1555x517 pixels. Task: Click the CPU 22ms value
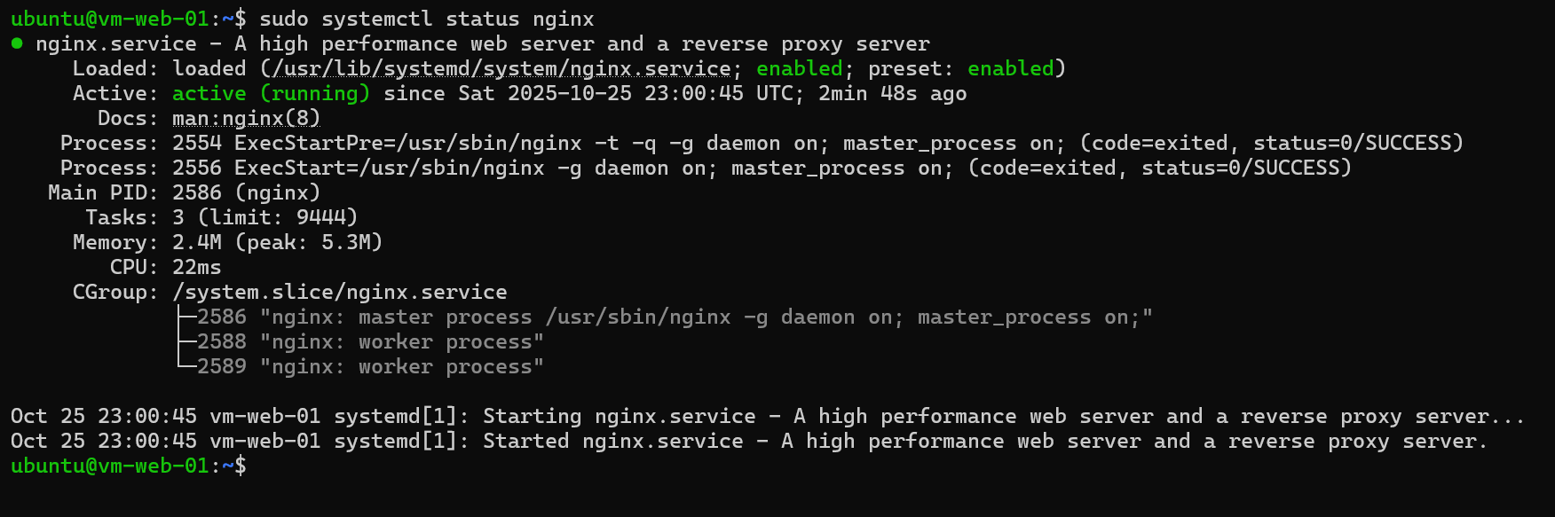[196, 268]
